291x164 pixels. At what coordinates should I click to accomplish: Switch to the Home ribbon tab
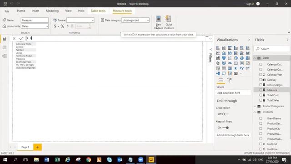pos(21,11)
